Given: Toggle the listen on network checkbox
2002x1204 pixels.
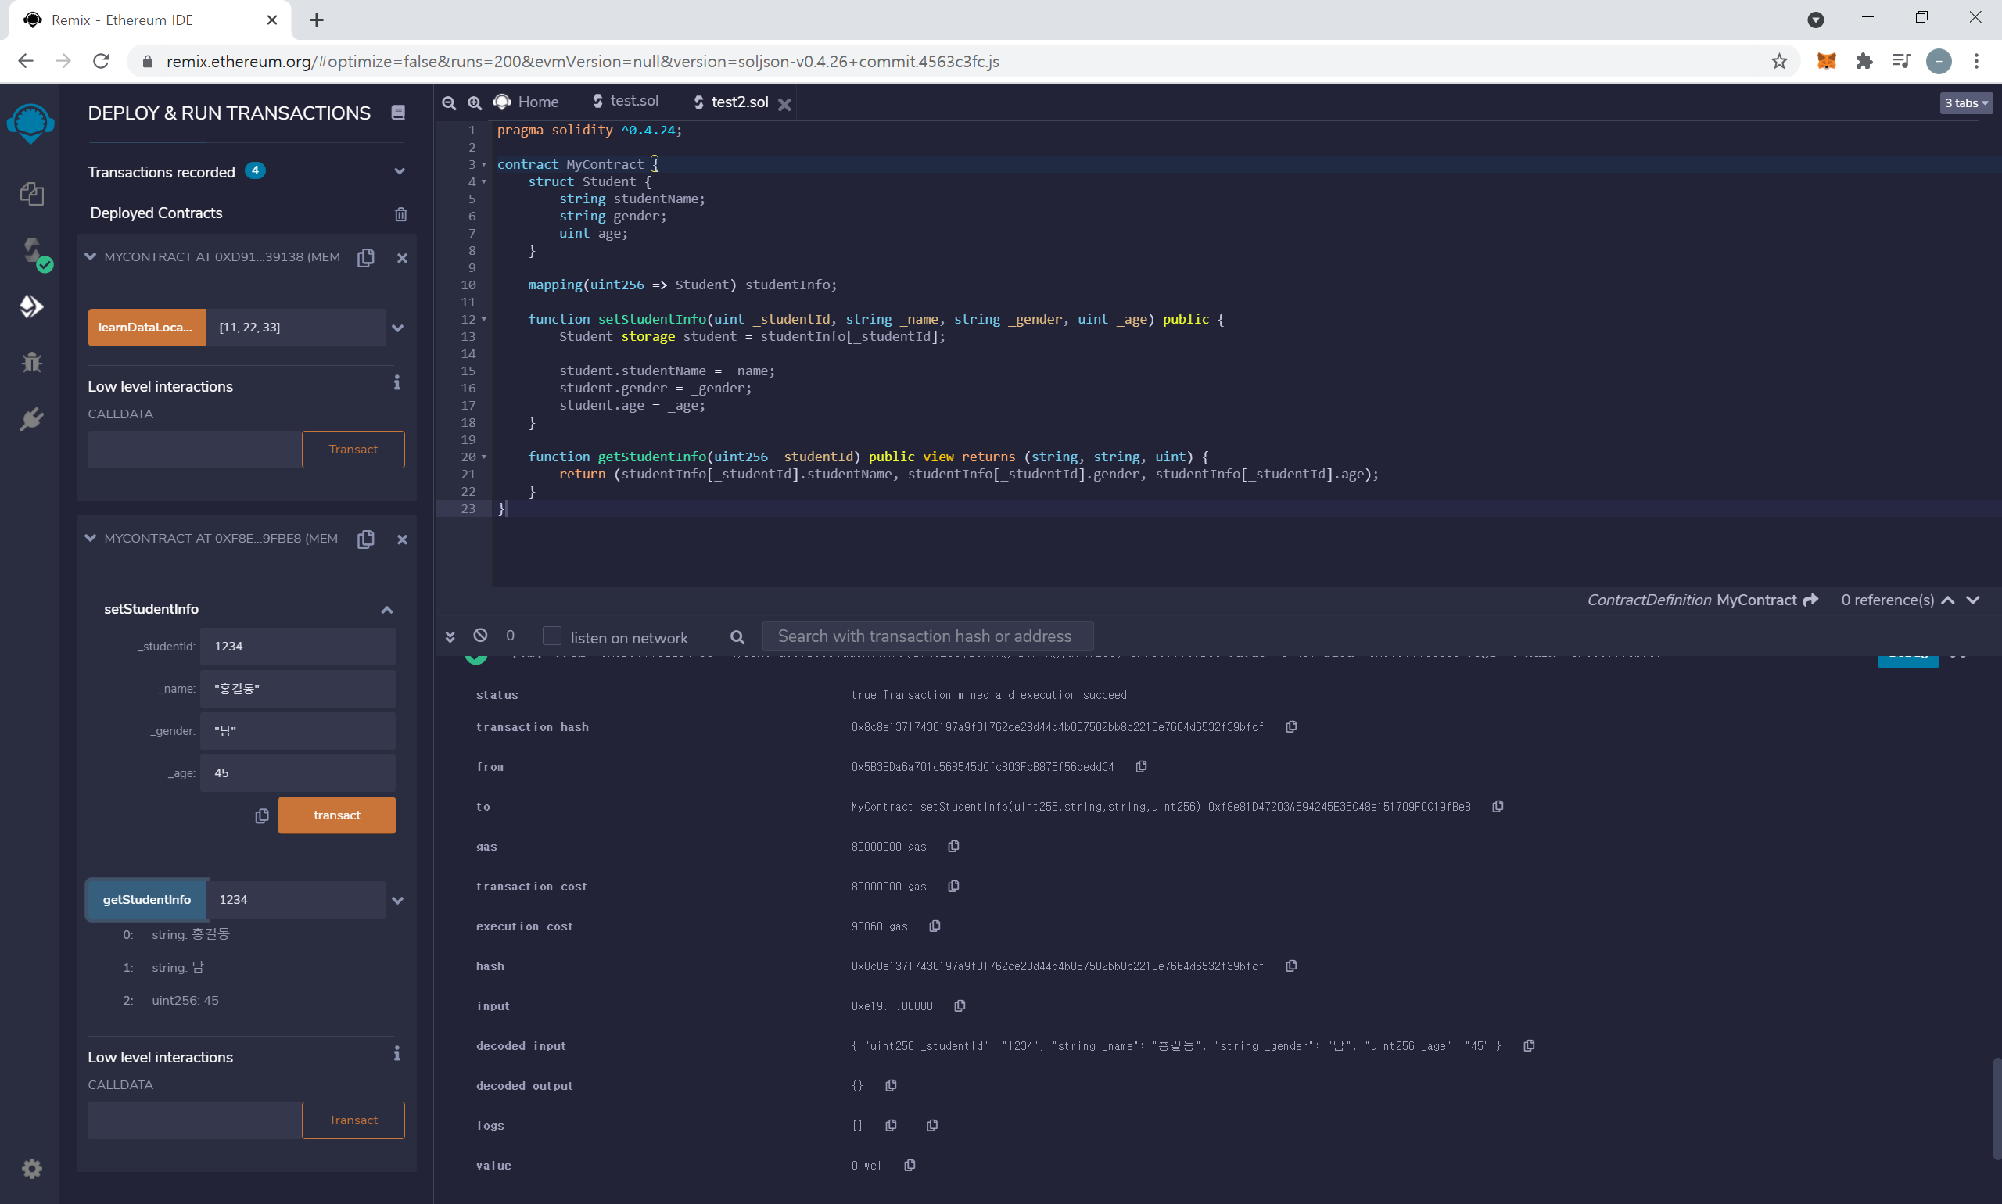Looking at the screenshot, I should point(552,636).
